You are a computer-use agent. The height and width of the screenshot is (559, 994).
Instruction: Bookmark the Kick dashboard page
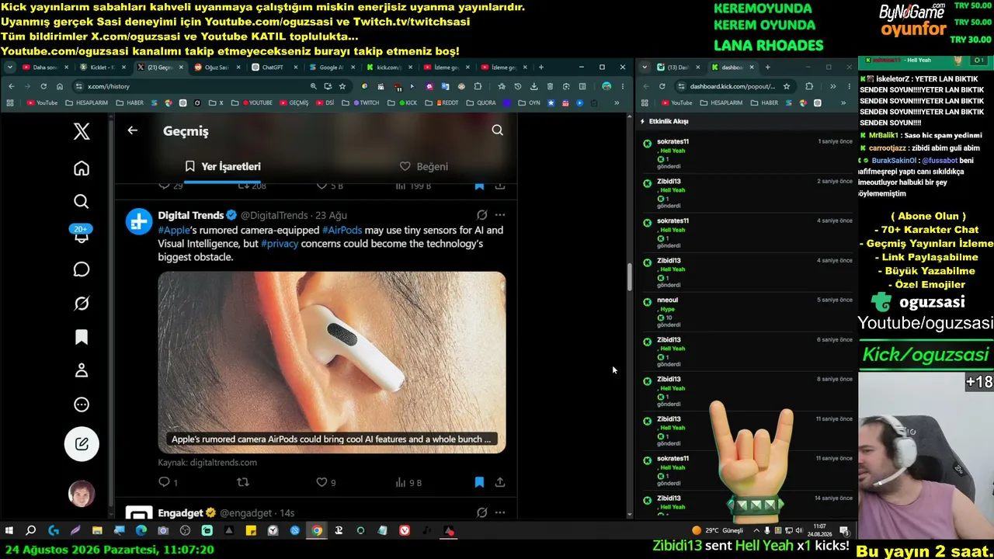pyautogui.click(x=787, y=86)
